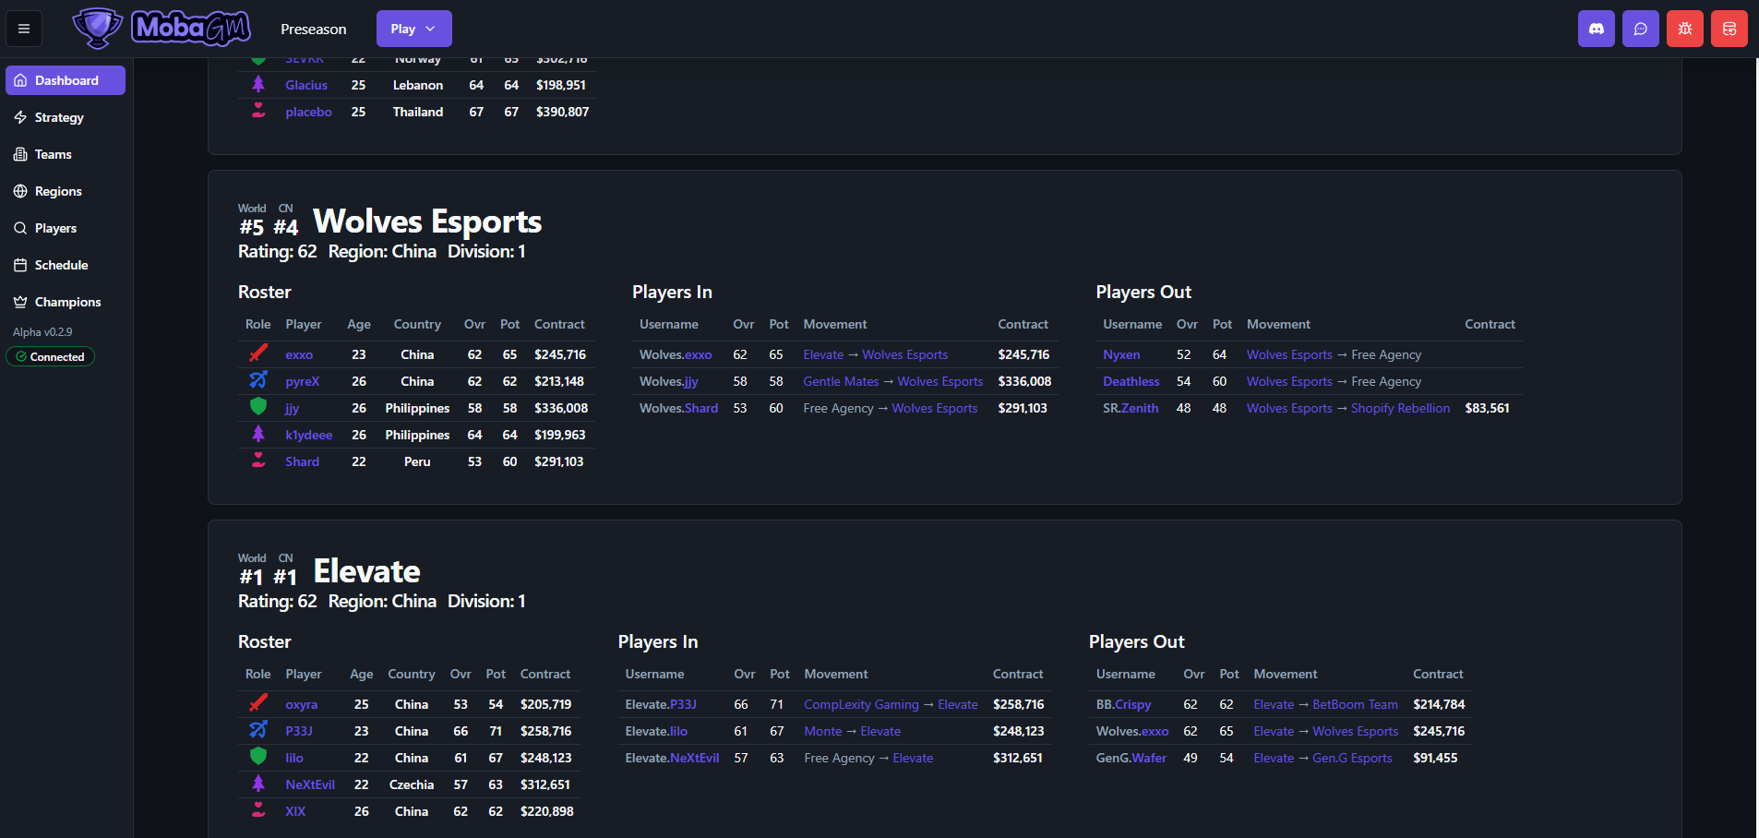Select Regions in the sidebar

point(58,191)
